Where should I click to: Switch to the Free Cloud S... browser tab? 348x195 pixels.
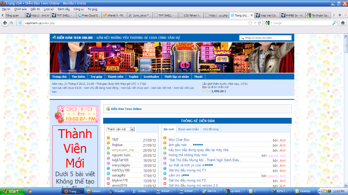(x=89, y=15)
